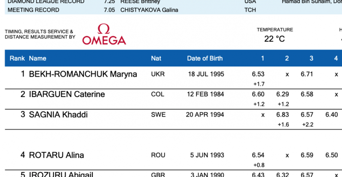
Task: Click the MEETING RECORD label
Action: click(x=34, y=10)
